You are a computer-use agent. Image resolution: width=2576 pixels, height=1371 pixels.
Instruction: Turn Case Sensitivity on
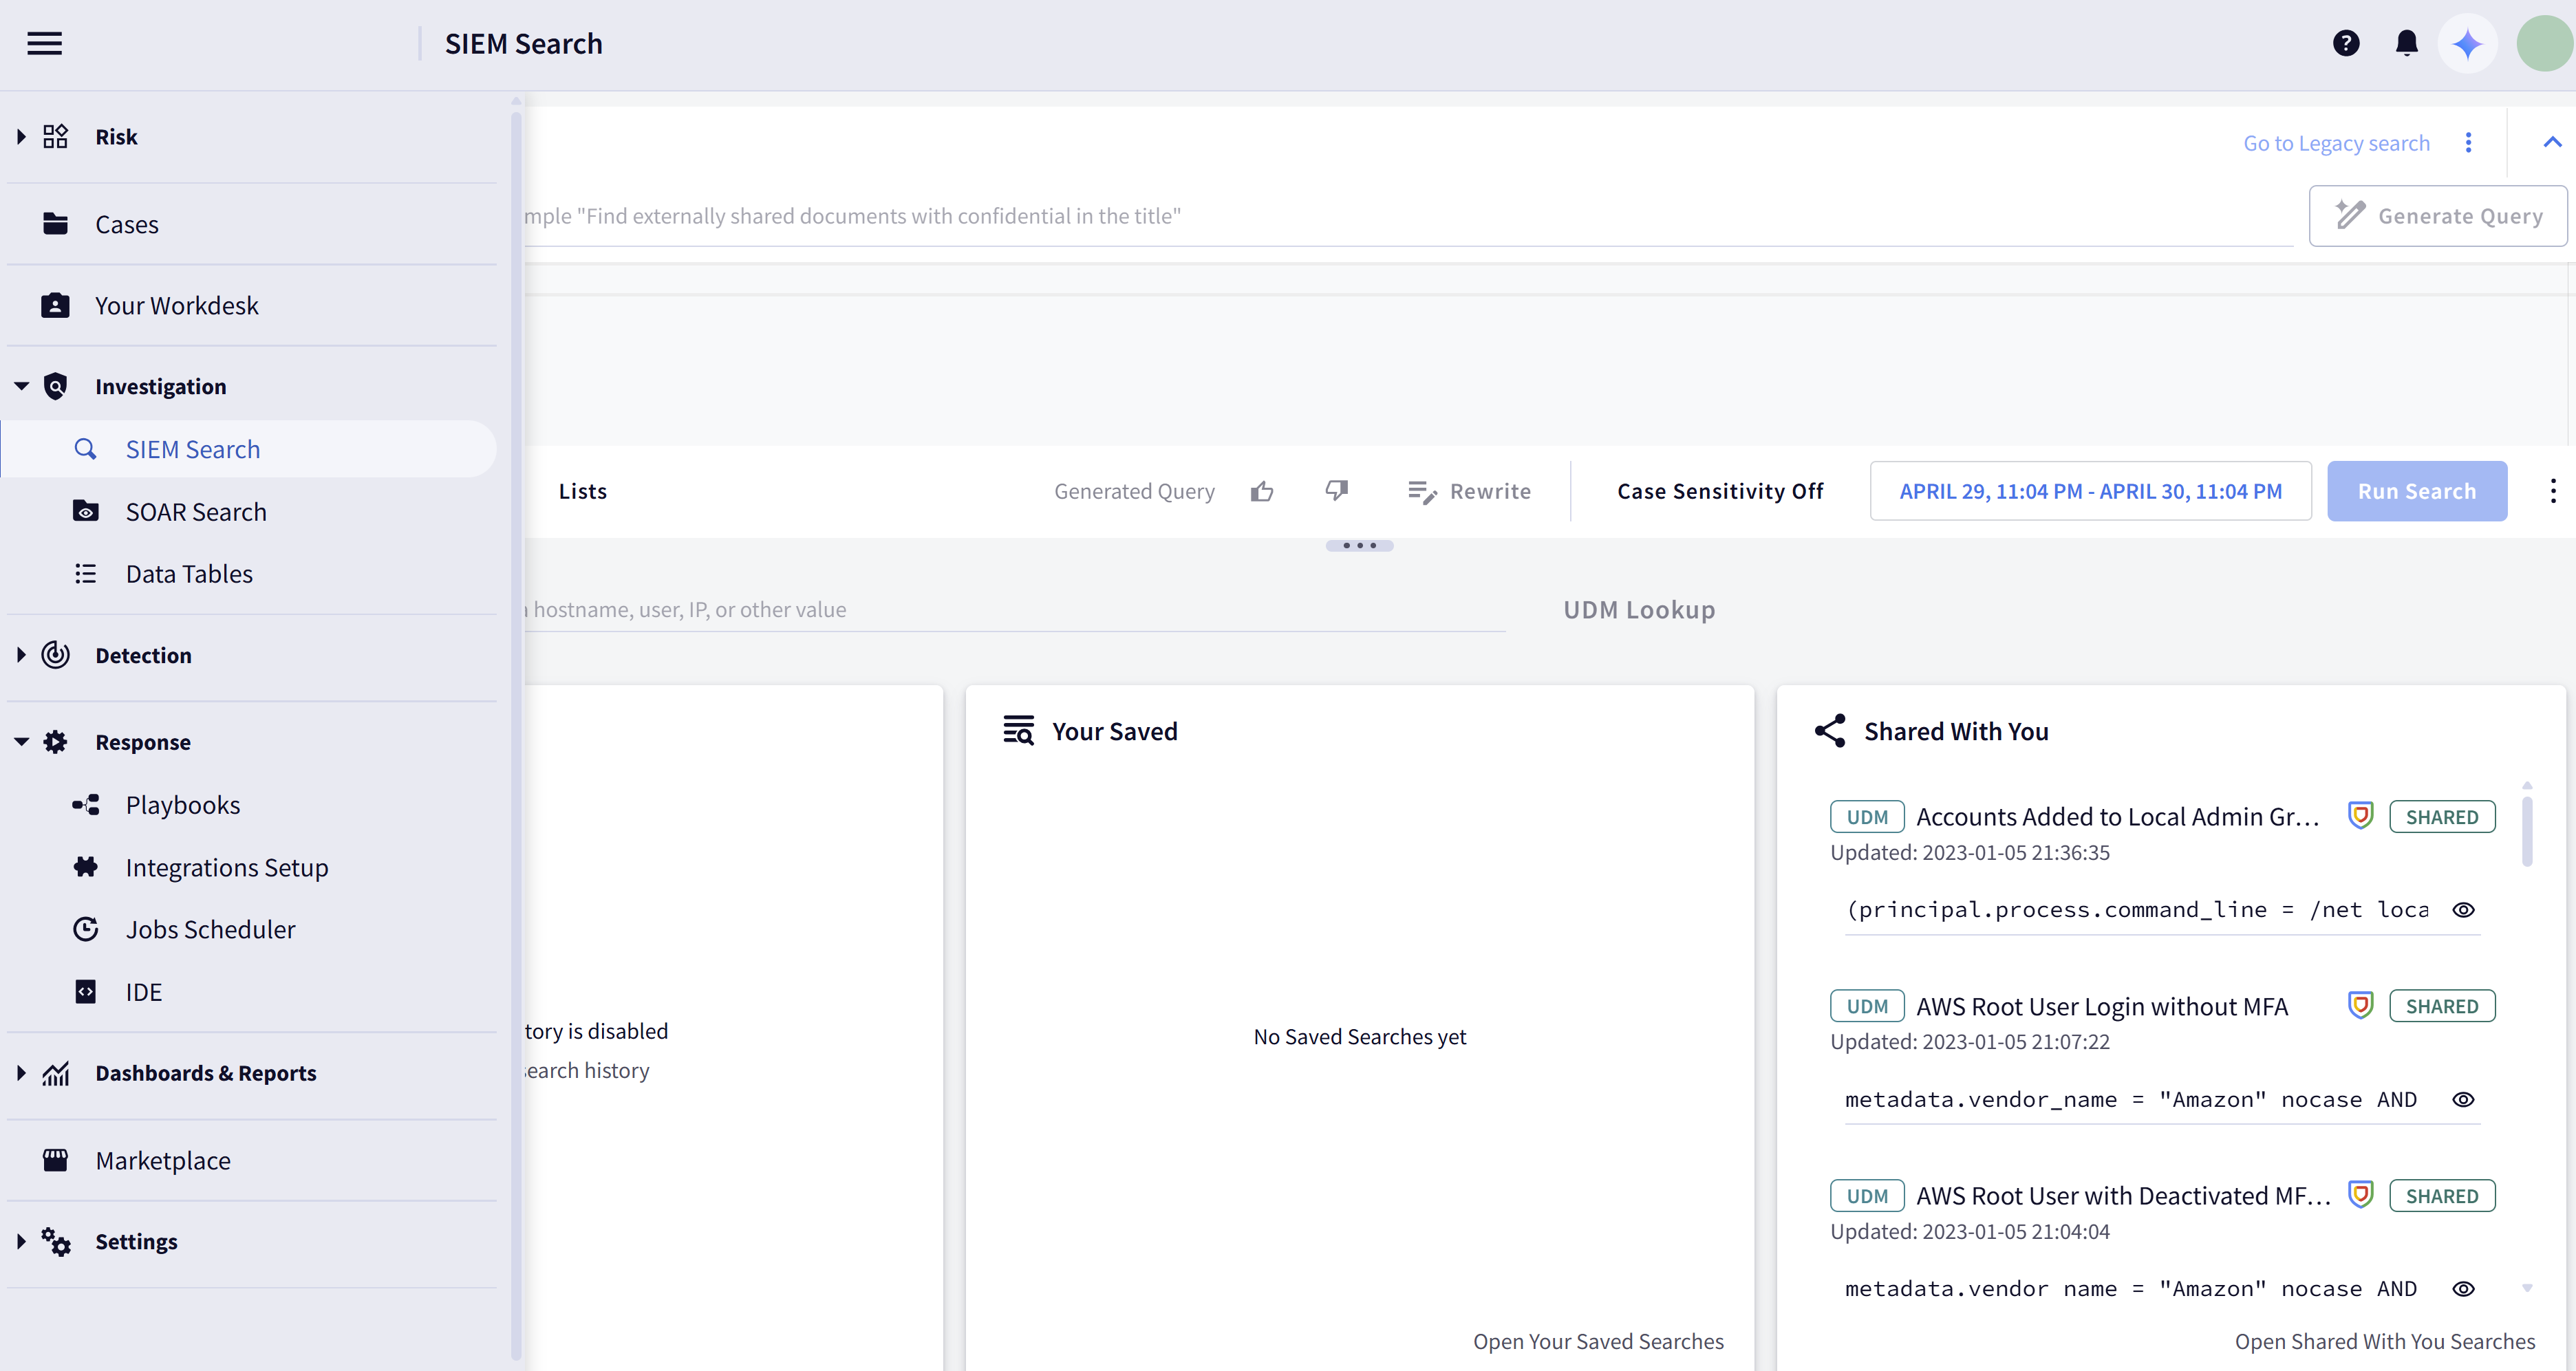click(1720, 490)
